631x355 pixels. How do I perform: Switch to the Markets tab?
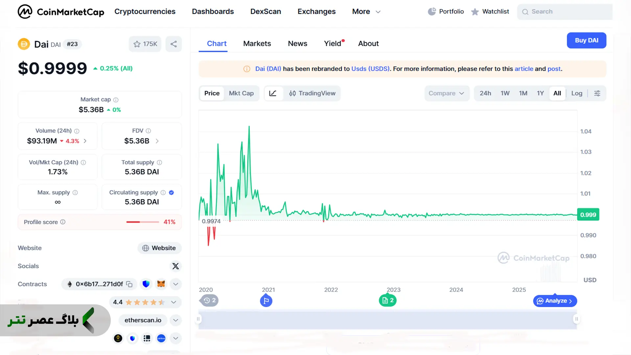[257, 43]
